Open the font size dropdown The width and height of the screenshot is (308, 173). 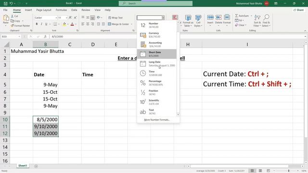pyautogui.click(x=66, y=18)
